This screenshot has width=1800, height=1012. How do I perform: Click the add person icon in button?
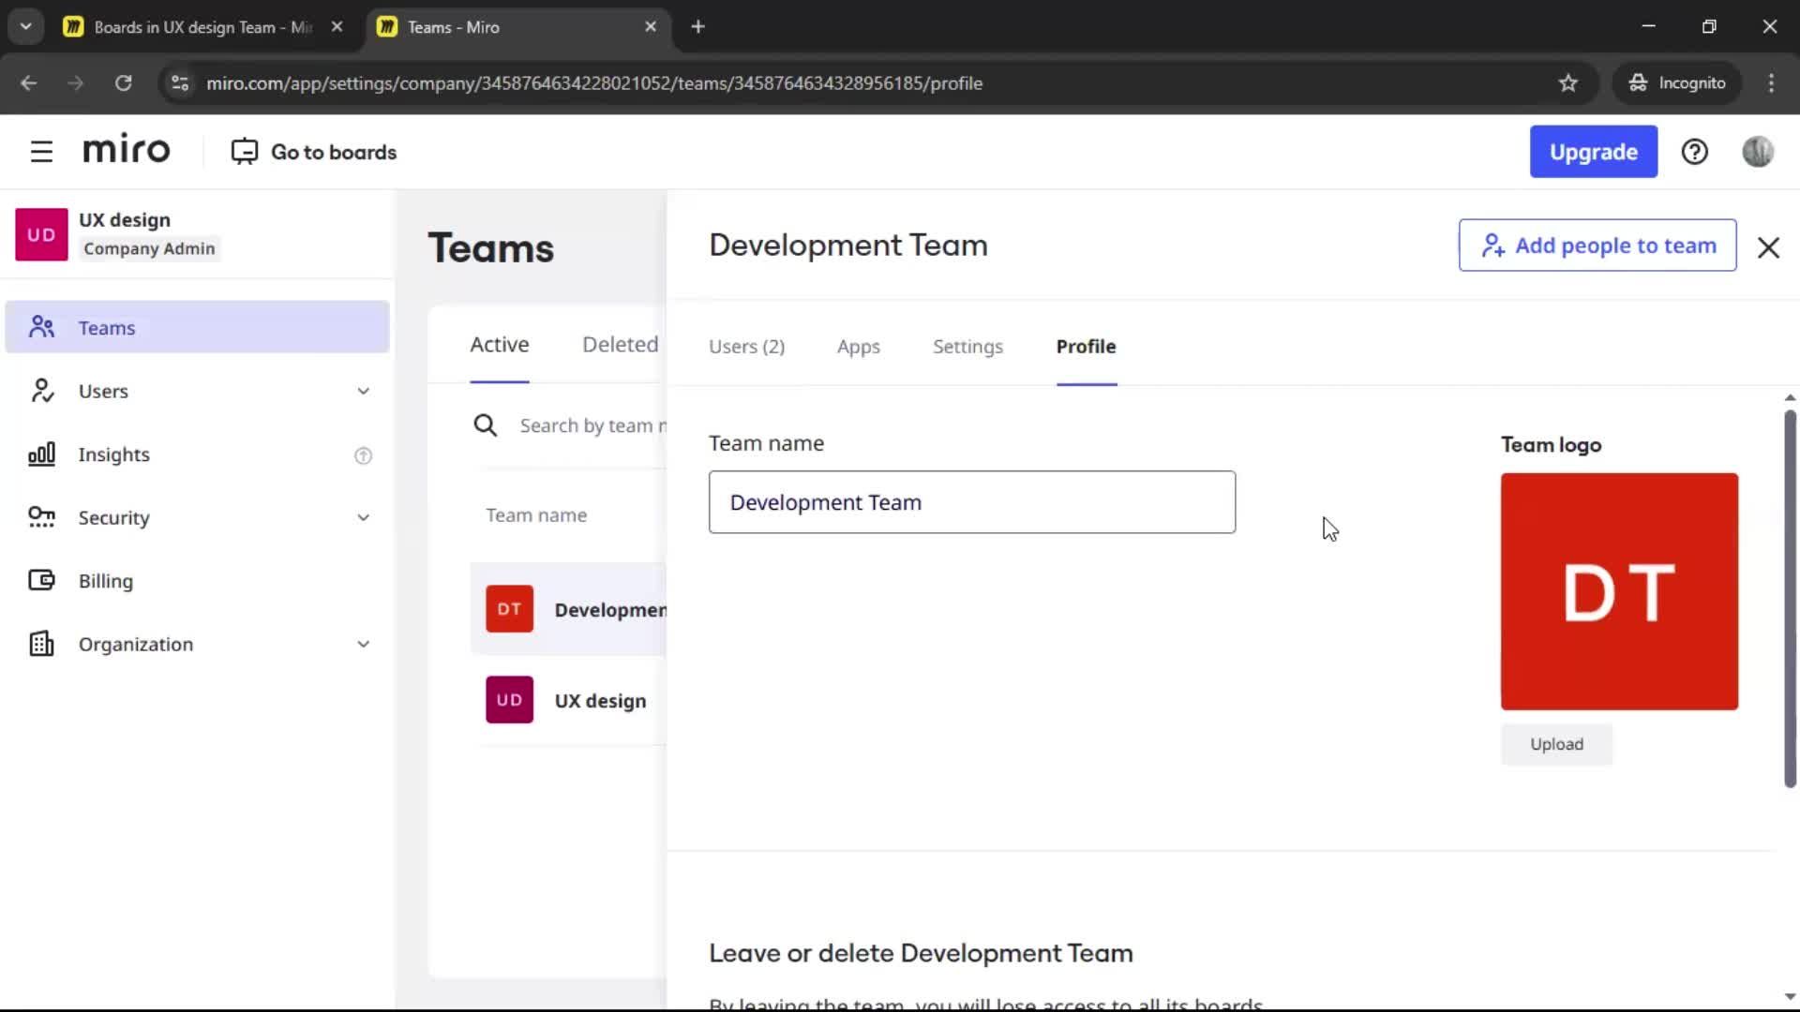1492,246
